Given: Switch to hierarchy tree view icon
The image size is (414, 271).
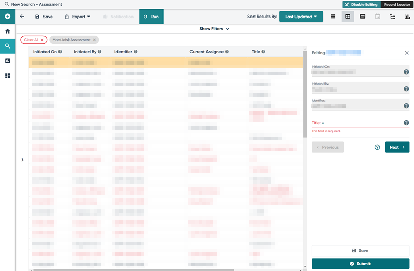Looking at the screenshot, I should coord(392,17).
